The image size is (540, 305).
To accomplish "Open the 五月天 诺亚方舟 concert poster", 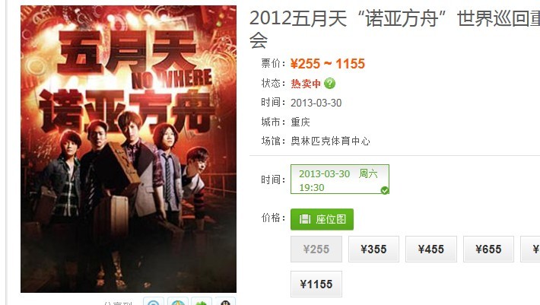I will 129,149.
